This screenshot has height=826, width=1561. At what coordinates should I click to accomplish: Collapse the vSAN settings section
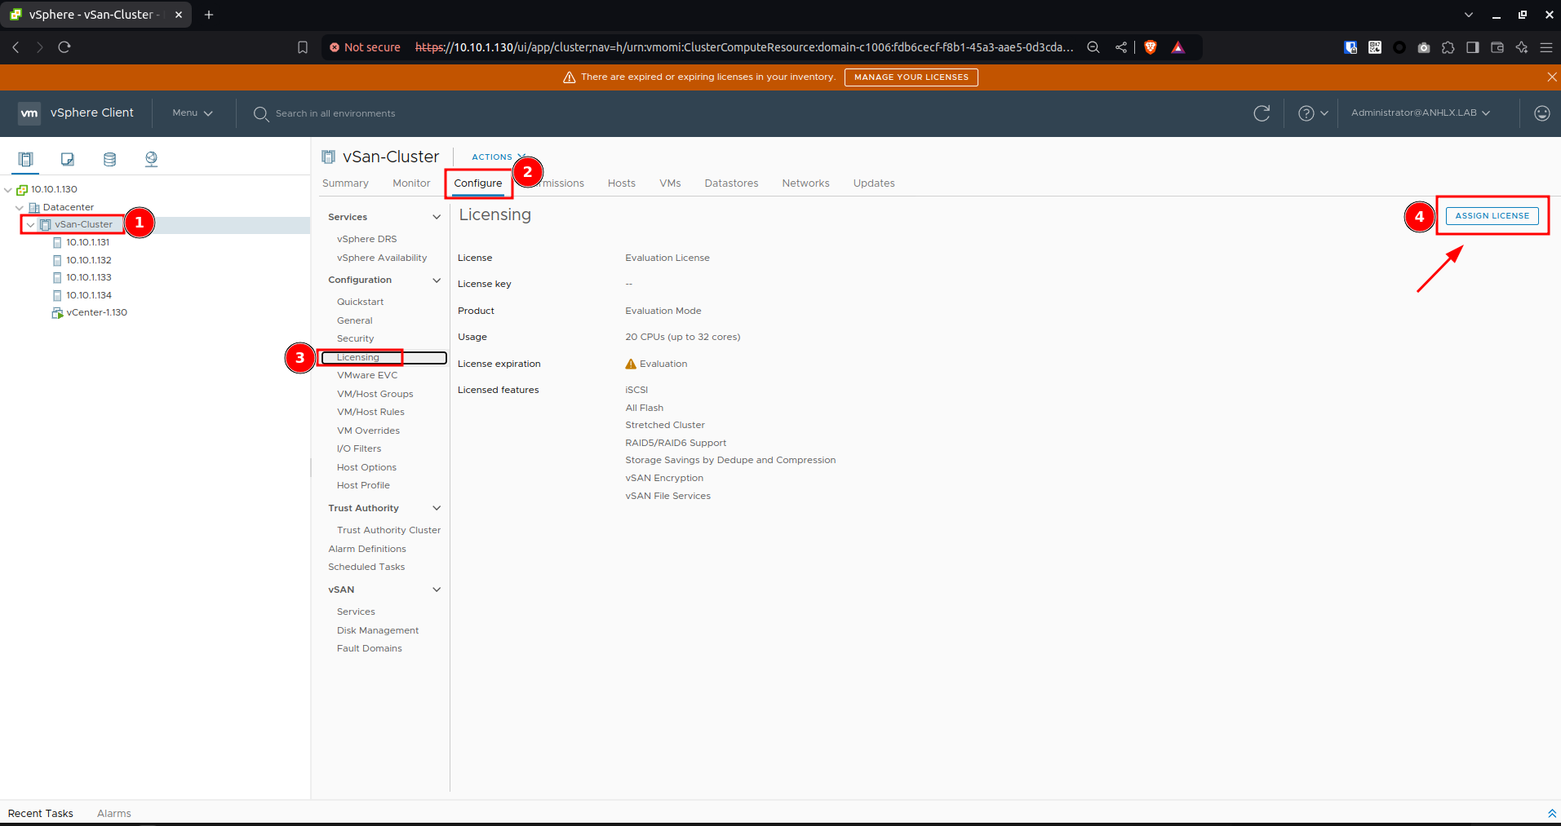tap(437, 590)
